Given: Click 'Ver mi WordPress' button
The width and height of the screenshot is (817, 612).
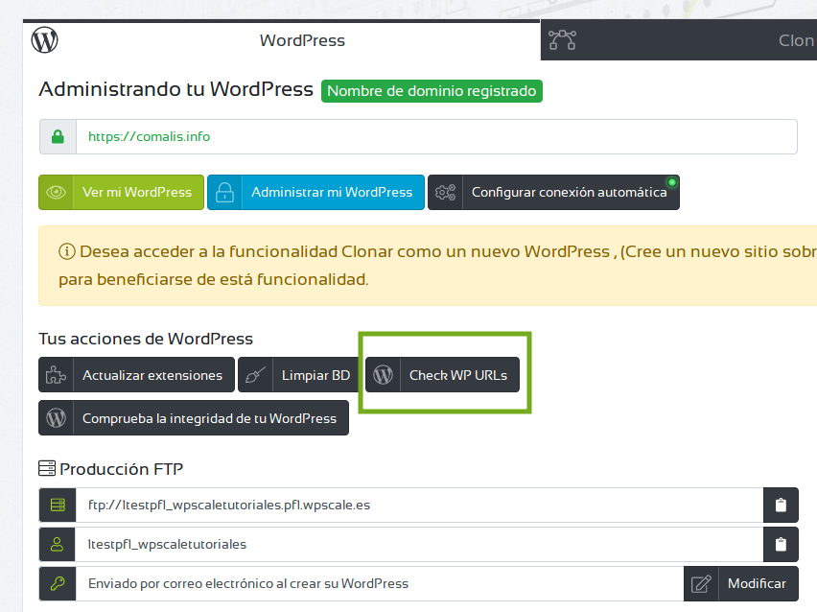Looking at the screenshot, I should [121, 193].
